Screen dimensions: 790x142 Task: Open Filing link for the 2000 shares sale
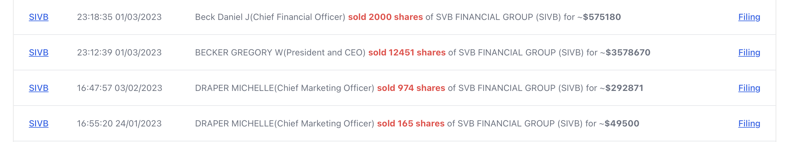[749, 17]
